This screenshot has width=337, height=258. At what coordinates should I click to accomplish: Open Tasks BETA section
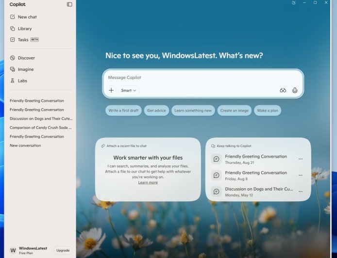click(x=24, y=39)
